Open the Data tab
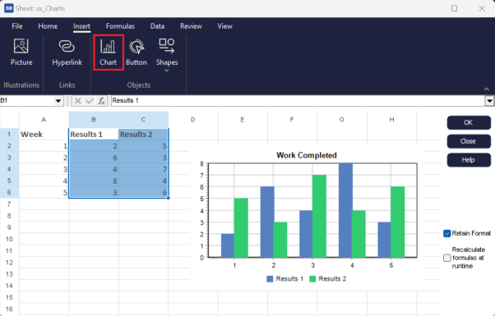 coord(157,26)
